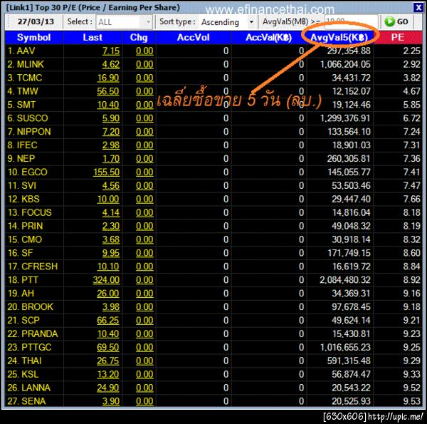Sort by the AccVol column header
This screenshot has width=427, height=424.
tap(194, 38)
